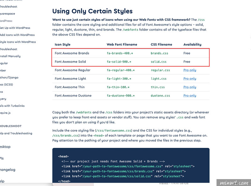
Task: Open Install Manually sidebar link
Action: (x=10, y=56)
